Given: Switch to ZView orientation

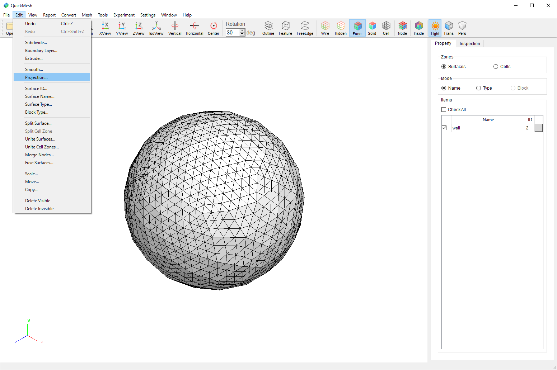Looking at the screenshot, I should 139,28.
